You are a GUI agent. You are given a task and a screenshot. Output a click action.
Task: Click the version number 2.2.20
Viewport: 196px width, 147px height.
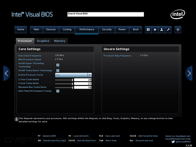[x=189, y=145]
